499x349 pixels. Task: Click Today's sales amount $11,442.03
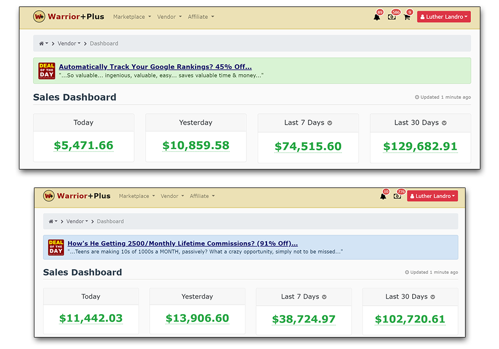pyautogui.click(x=91, y=318)
